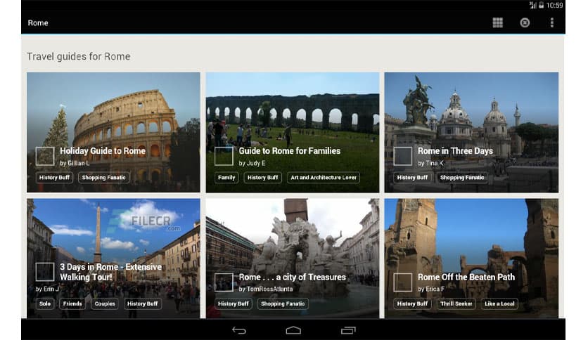The height and width of the screenshot is (340, 588).
Task: Open the grid view icon in top bar
Action: pos(497,22)
